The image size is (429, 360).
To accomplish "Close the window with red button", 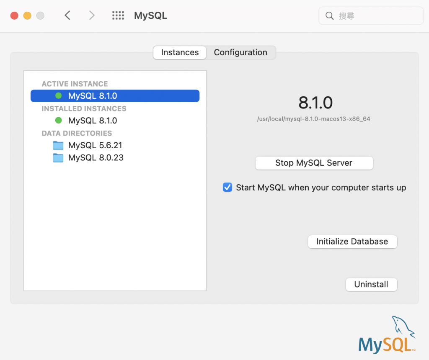I will tap(14, 15).
